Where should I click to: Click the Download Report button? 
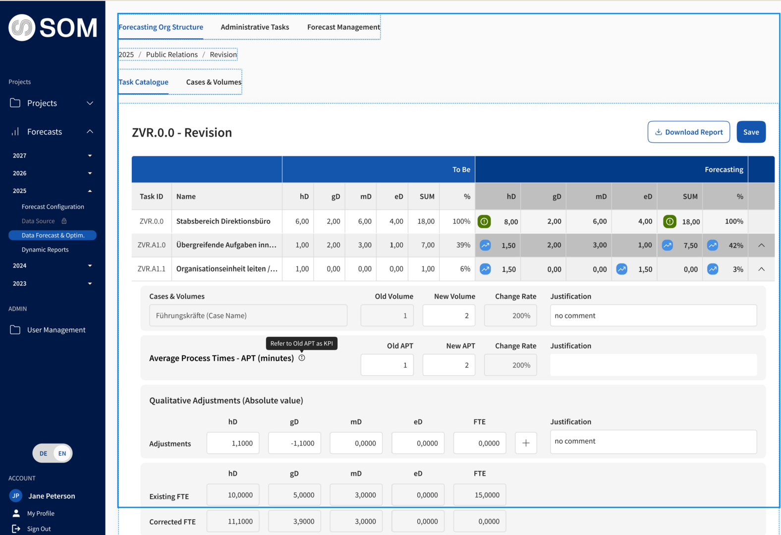point(688,132)
